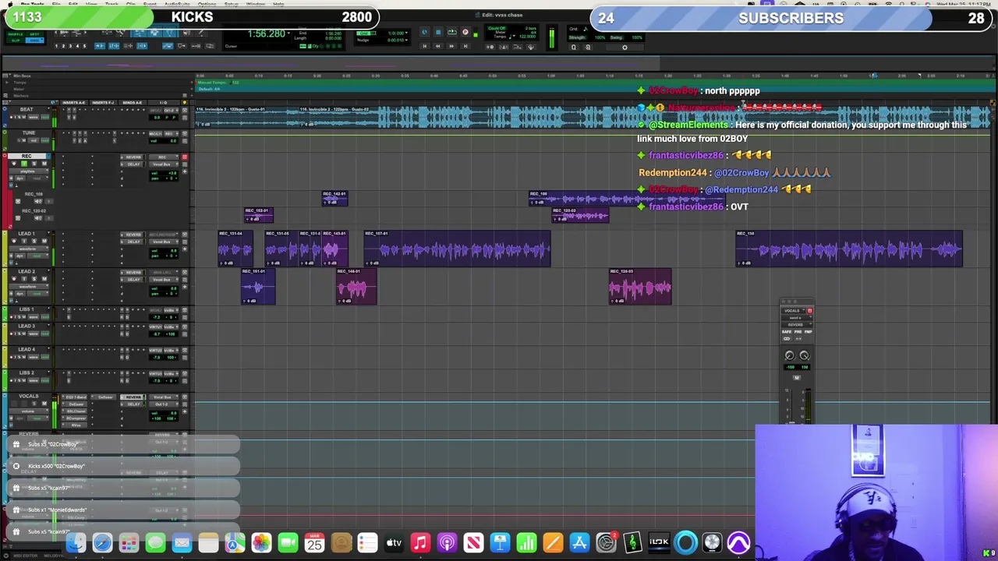Open REC track Vocal Bus output selector
Image resolution: width=998 pixels, height=561 pixels.
point(164,164)
